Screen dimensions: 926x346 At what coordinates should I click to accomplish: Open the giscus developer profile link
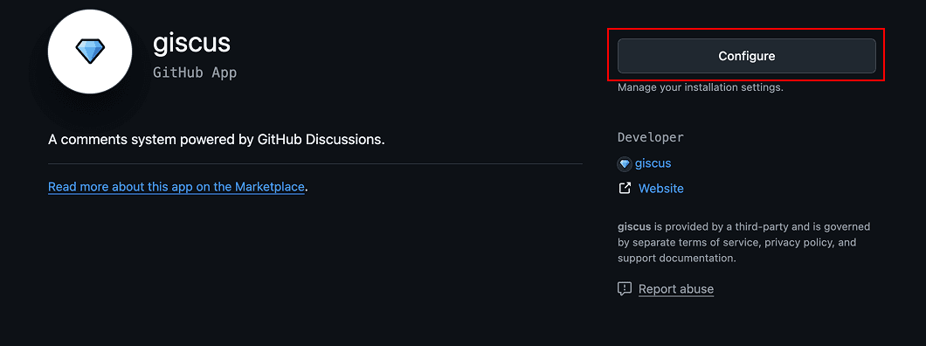(653, 163)
